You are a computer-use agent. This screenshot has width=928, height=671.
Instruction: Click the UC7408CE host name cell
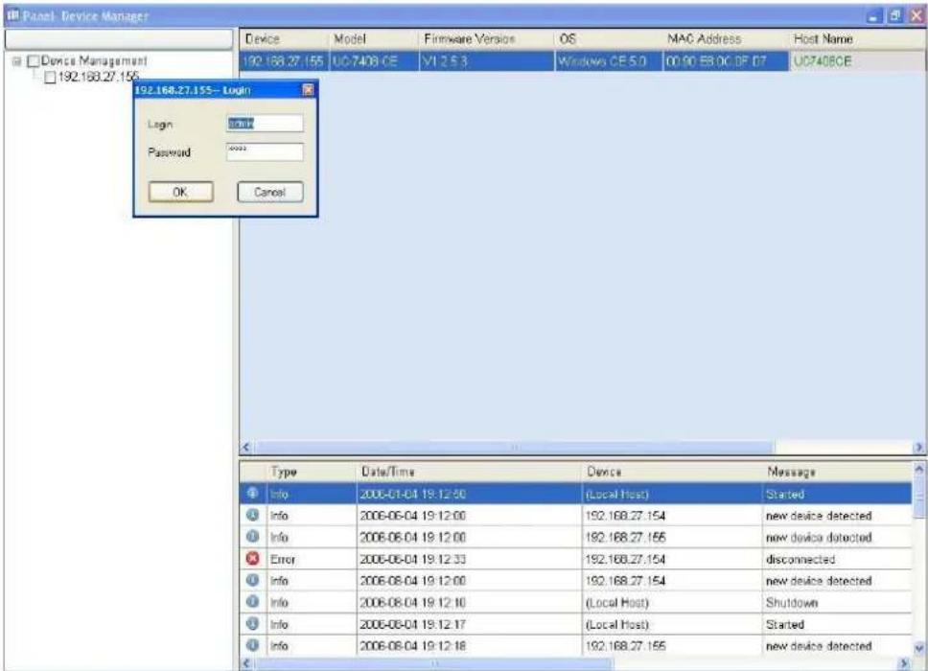coord(857,61)
